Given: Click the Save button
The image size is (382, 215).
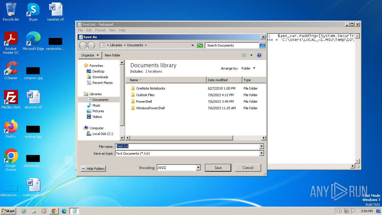Looking at the screenshot, I should pos(218,168).
